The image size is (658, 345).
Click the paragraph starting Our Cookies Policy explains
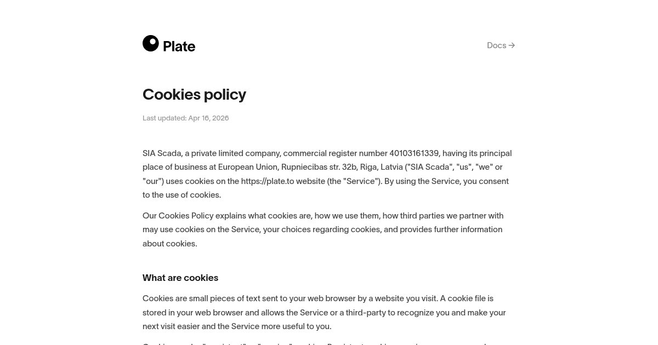tap(323, 229)
